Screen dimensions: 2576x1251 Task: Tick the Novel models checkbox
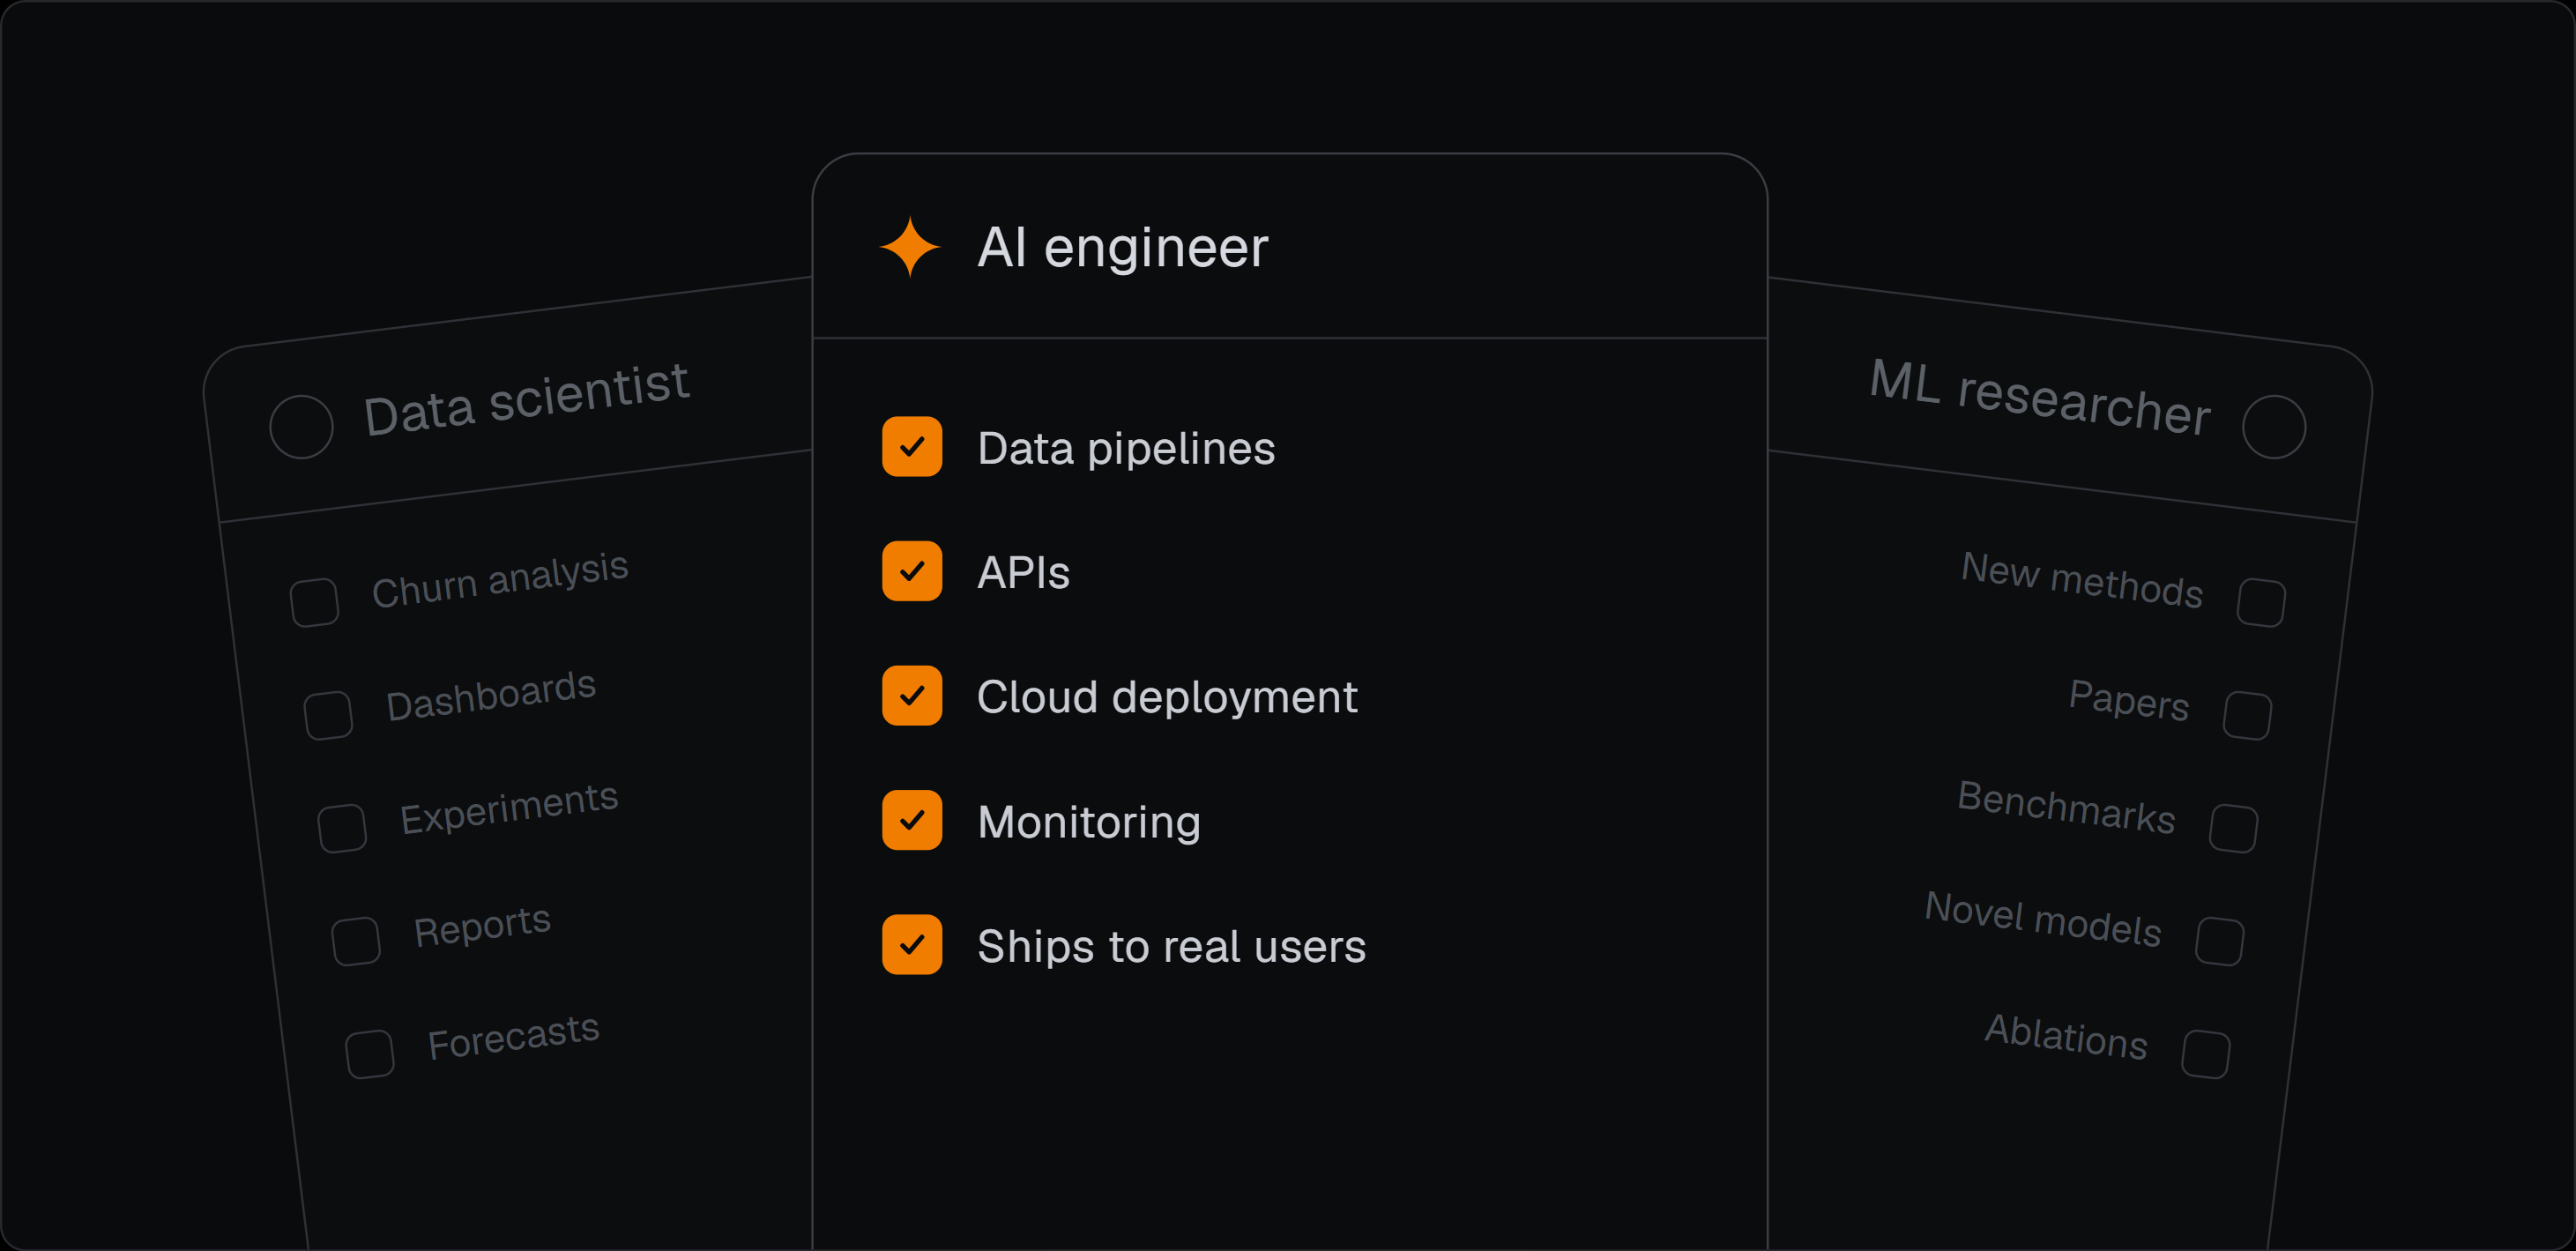tap(2219, 941)
